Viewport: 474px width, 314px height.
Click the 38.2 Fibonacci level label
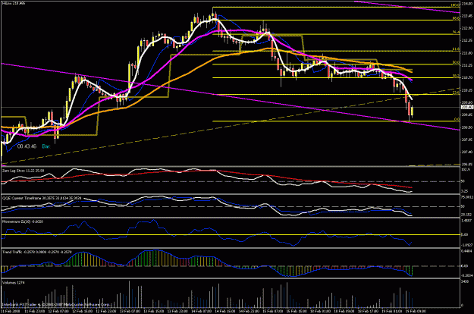[x=456, y=76]
